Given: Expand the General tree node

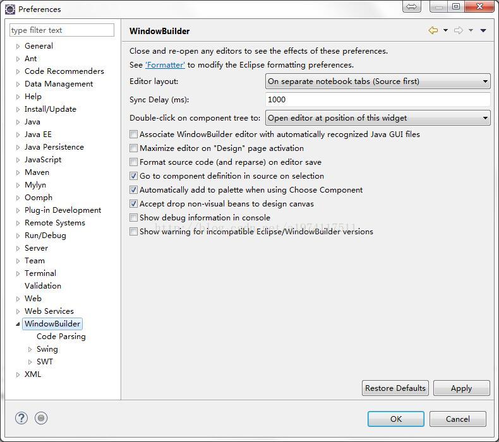Looking at the screenshot, I should [x=18, y=46].
